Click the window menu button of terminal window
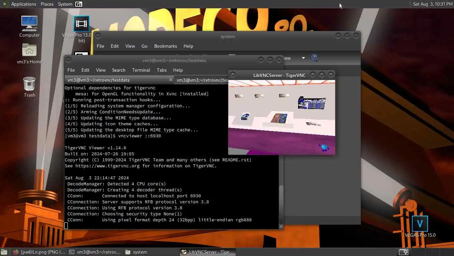Screen dimensions: 454x256 69,60
